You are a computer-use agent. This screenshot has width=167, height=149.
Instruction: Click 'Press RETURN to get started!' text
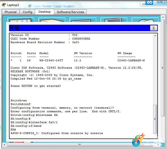click(x=36, y=86)
